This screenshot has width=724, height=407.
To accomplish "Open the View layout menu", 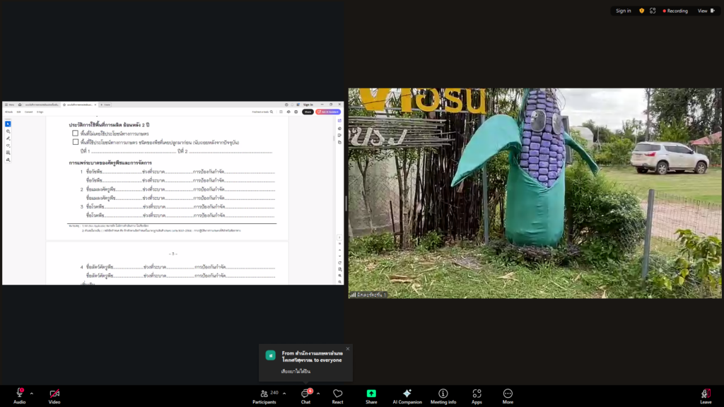I will [x=705, y=11].
